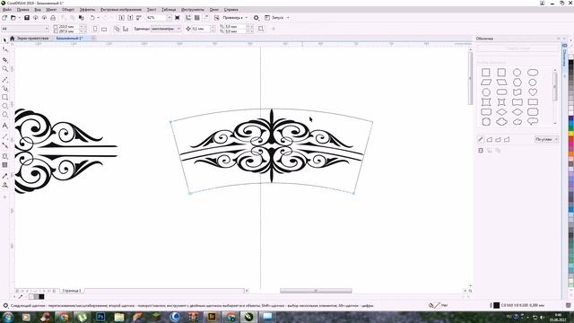Click the Open folder icon
574x323 pixels.
(13, 18)
